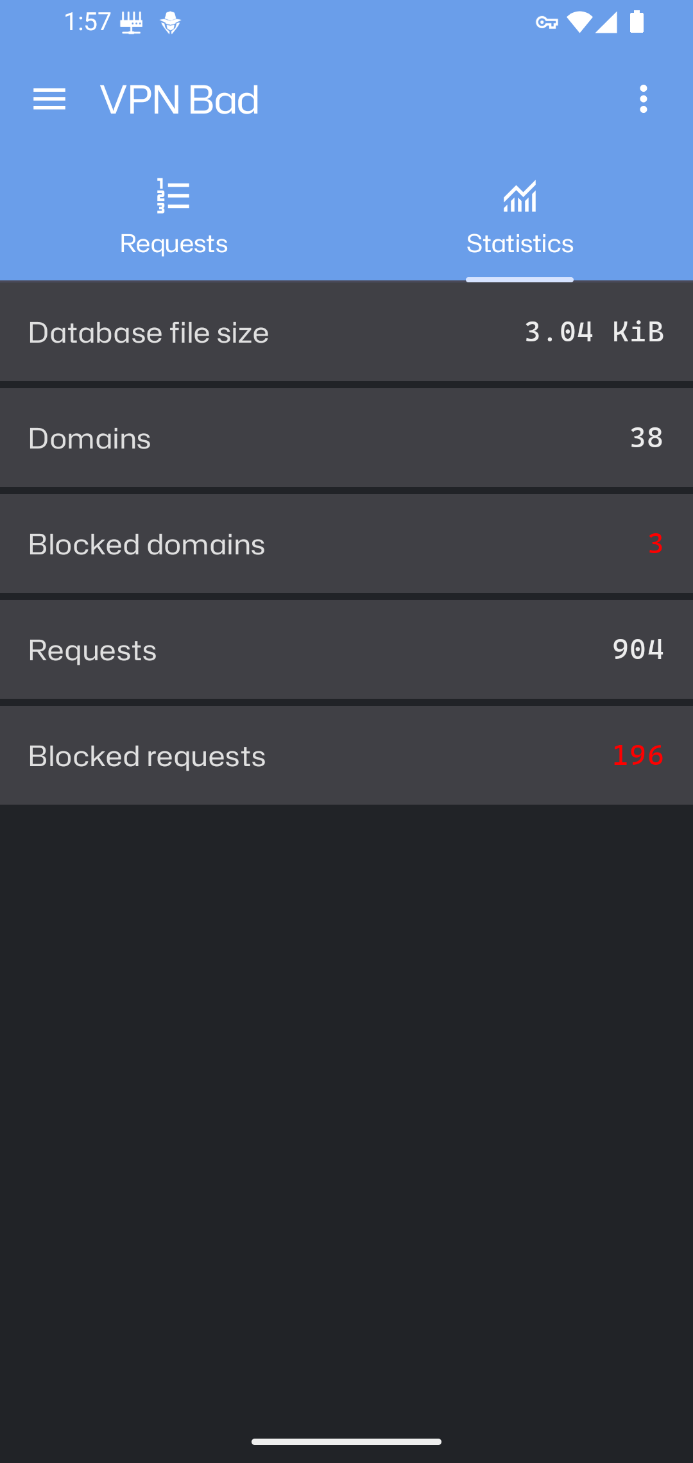
Task: Tap the Wi-Fi signal icon
Action: 579,22
